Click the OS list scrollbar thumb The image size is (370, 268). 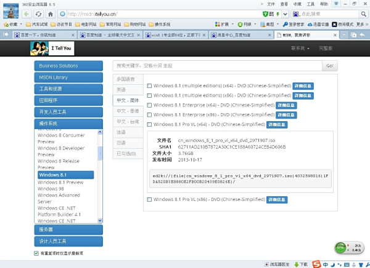coord(100,153)
